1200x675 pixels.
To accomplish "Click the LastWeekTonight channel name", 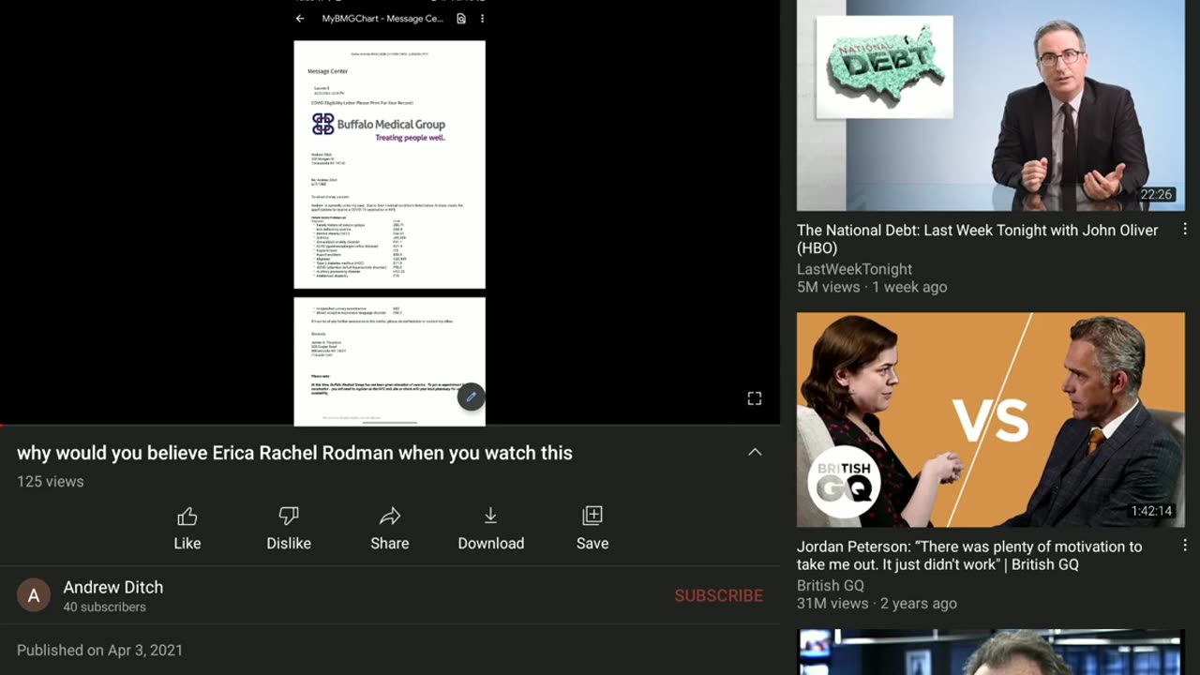I will (x=854, y=269).
